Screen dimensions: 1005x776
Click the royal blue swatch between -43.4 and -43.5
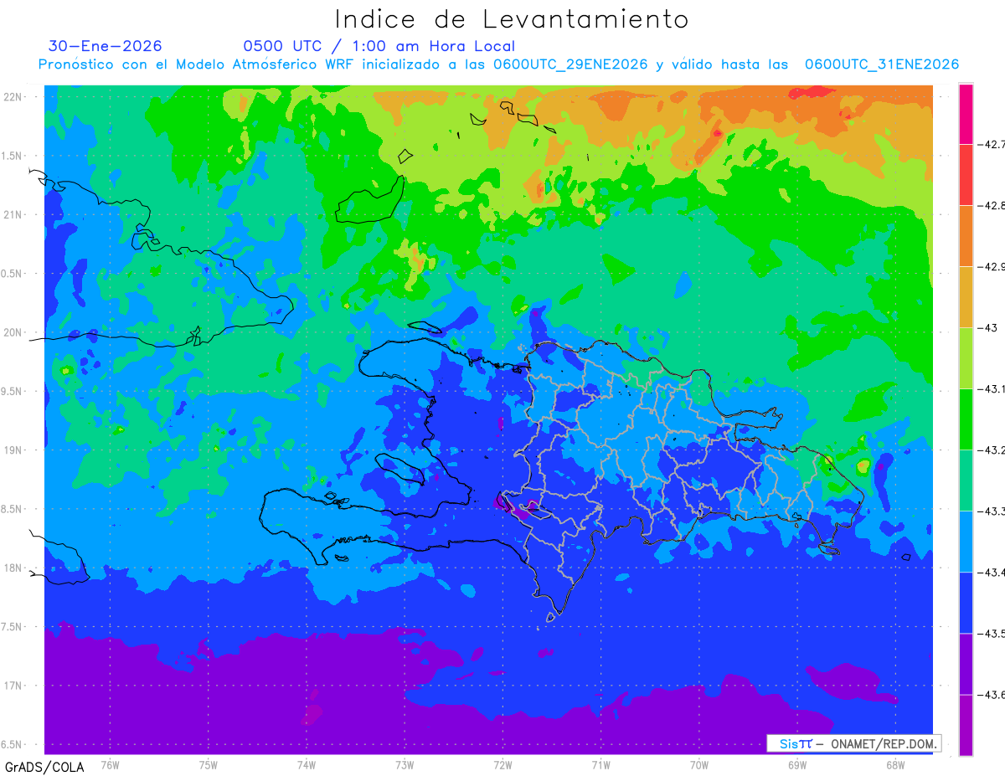pos(966,602)
